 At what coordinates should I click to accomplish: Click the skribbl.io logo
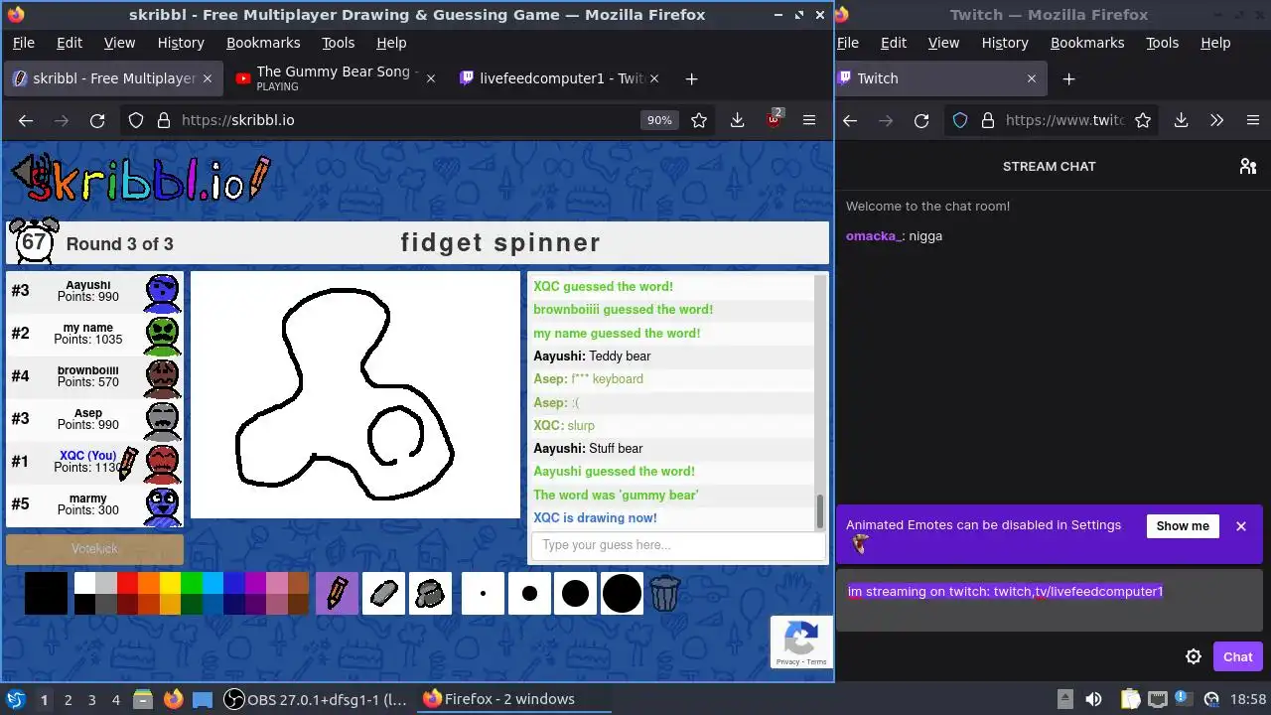click(x=141, y=179)
